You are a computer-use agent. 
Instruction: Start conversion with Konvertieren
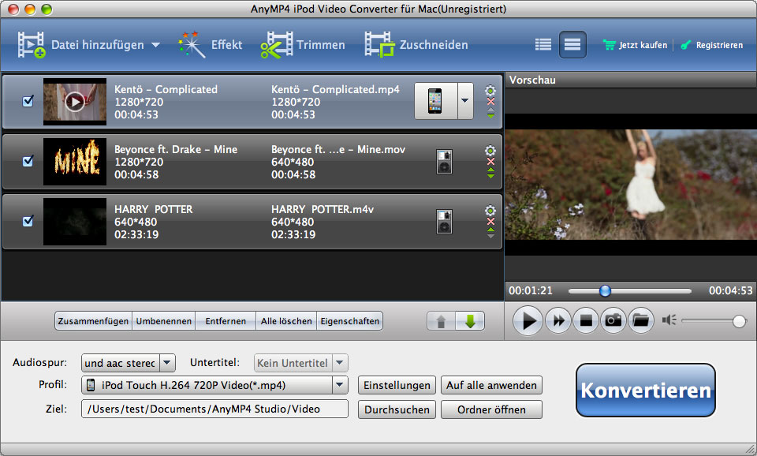click(646, 391)
